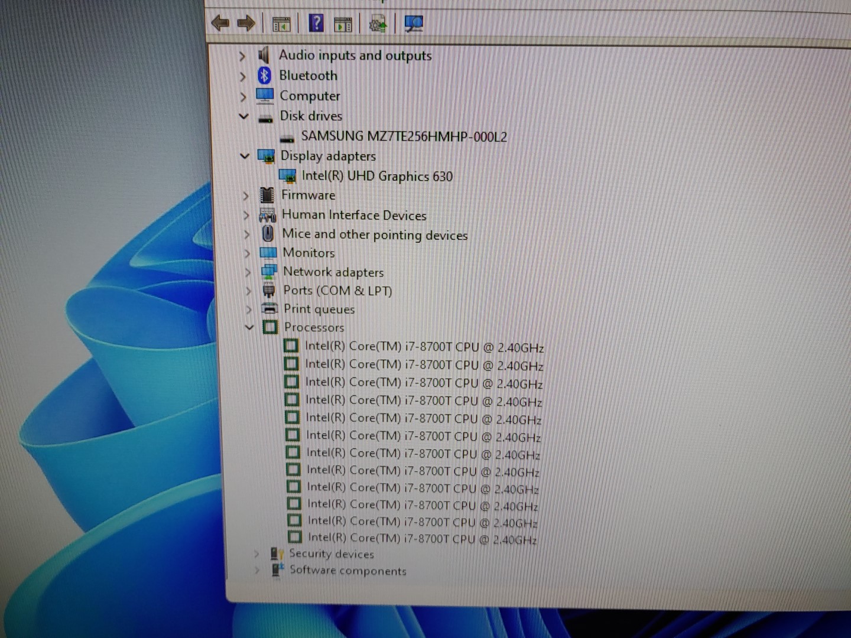Click the Display adapters category icon
Image resolution: width=851 pixels, height=638 pixels.
click(x=266, y=157)
